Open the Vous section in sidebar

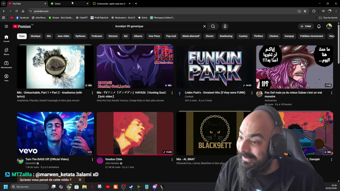click(x=6, y=78)
